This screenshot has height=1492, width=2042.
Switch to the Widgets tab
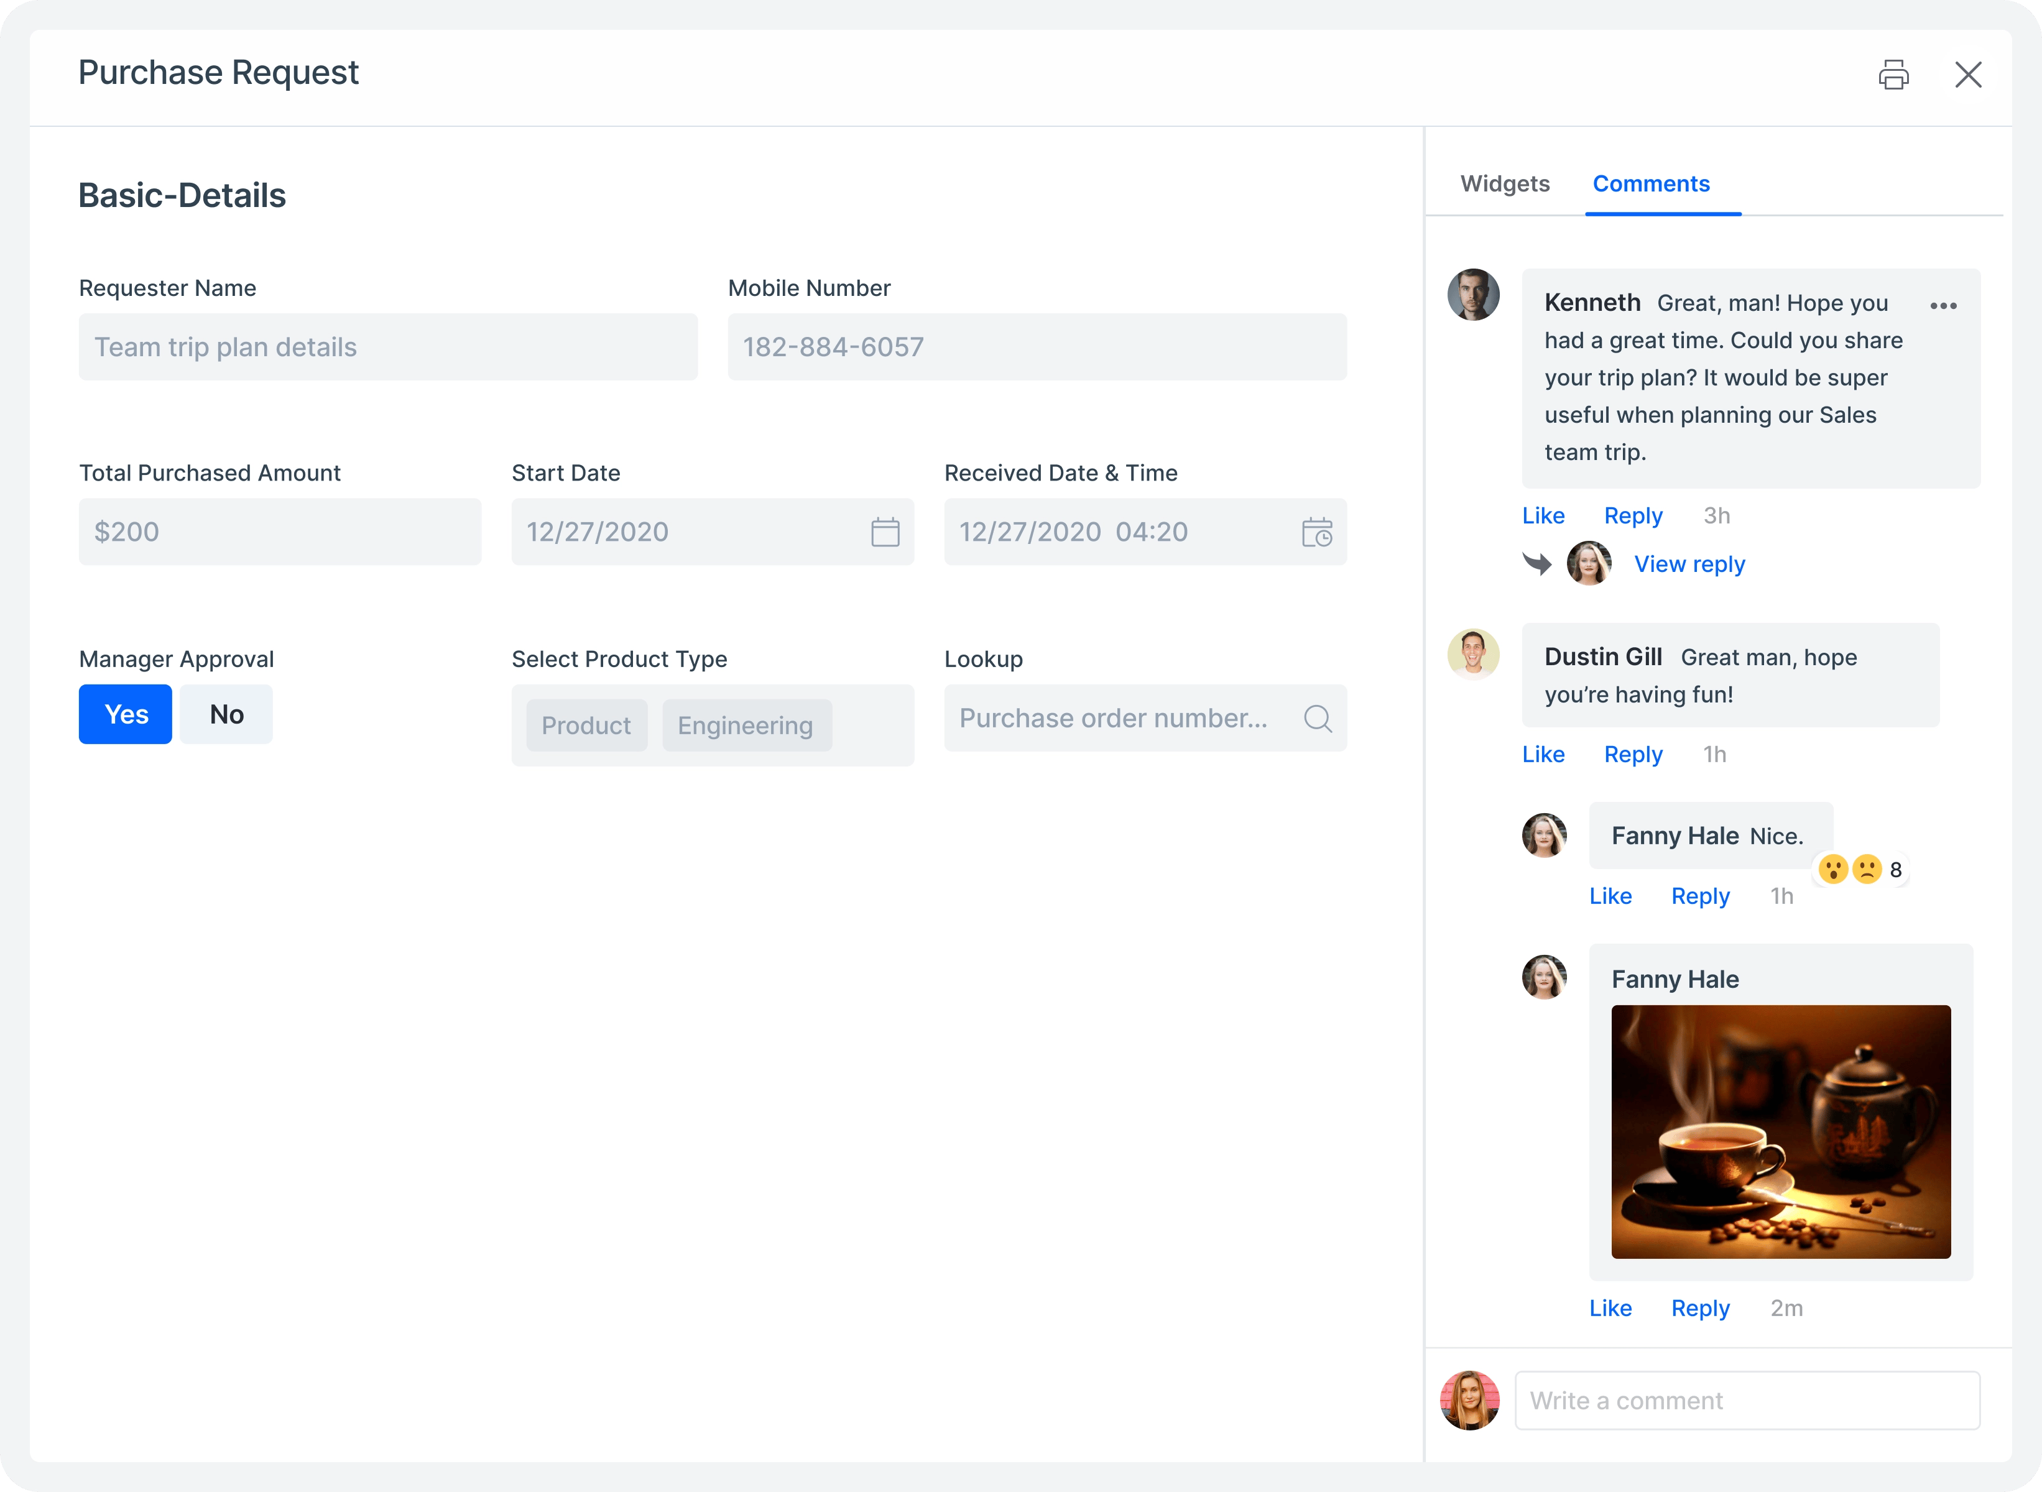[x=1505, y=183]
